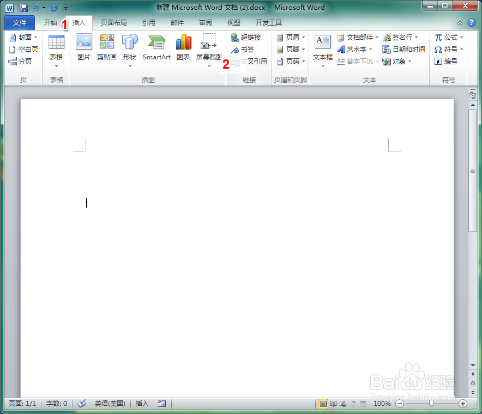Add a 书签 bookmark
The width and height of the screenshot is (482, 414).
pos(243,50)
